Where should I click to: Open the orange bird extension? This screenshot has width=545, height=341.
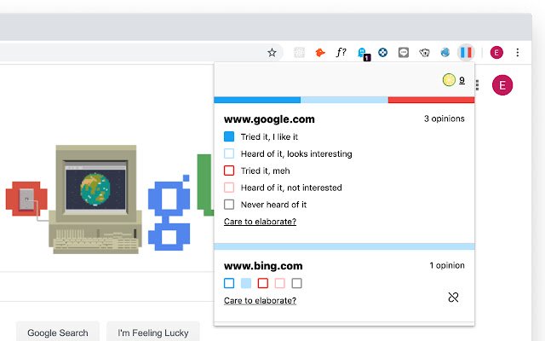[x=320, y=53]
